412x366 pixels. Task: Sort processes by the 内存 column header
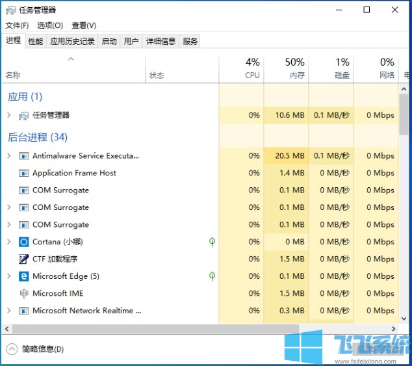[294, 68]
